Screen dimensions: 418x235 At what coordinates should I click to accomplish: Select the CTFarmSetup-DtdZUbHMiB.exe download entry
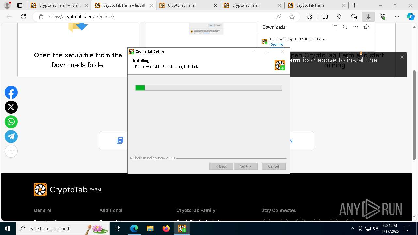[x=316, y=42]
